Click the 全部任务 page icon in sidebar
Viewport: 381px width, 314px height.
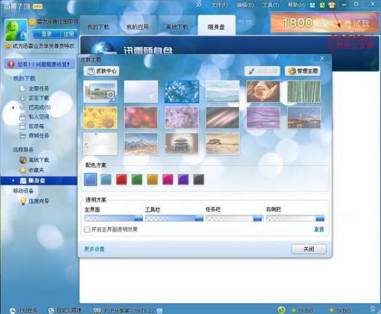point(22,88)
